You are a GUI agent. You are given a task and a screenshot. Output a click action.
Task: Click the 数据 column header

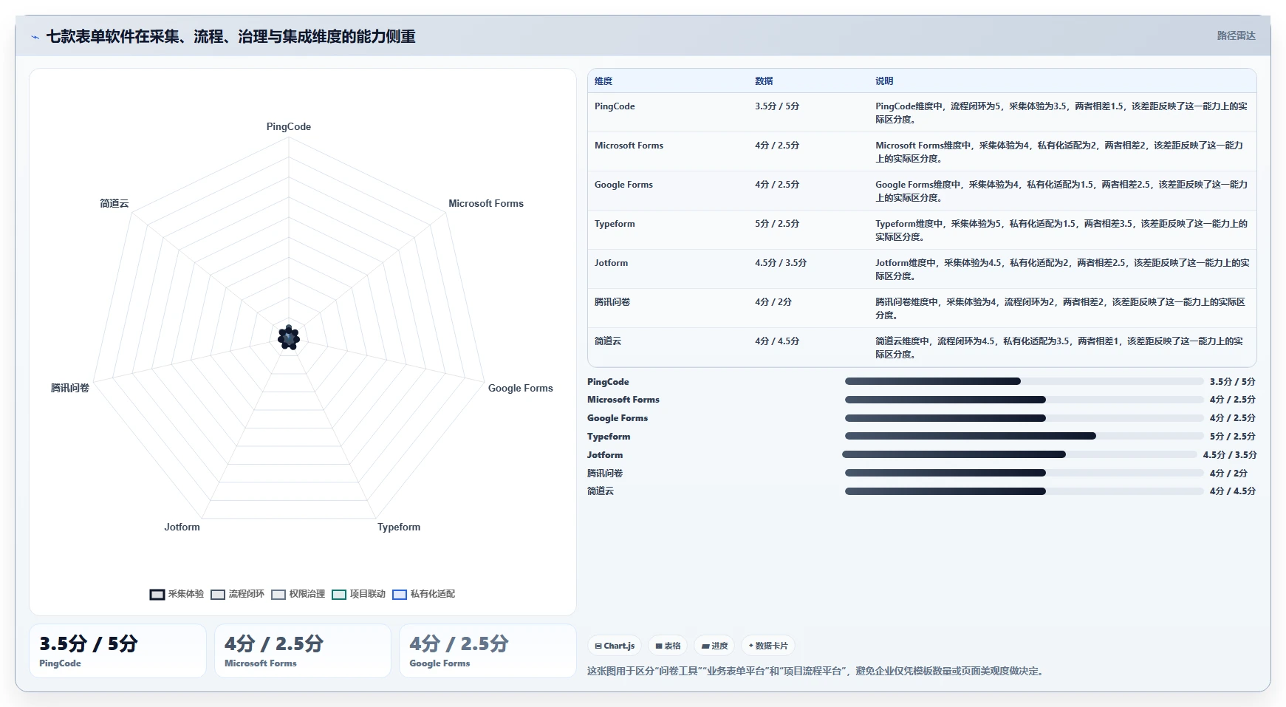[764, 81]
